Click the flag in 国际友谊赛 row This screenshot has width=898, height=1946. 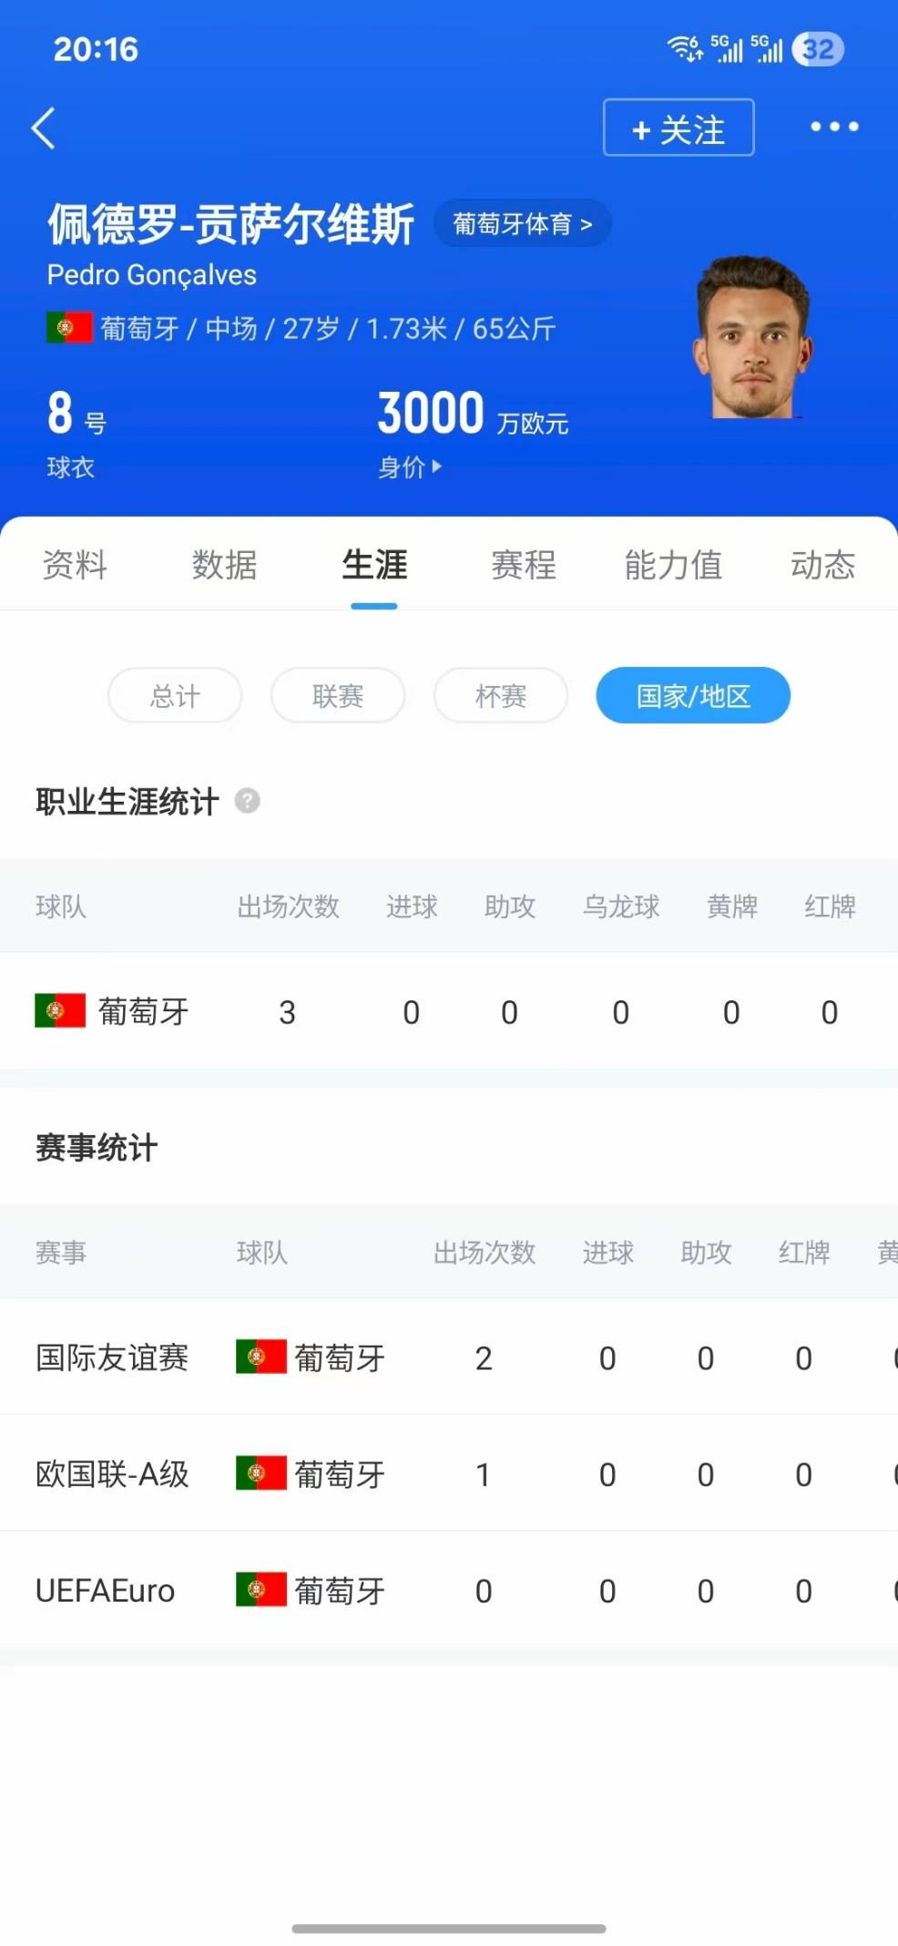[261, 1357]
